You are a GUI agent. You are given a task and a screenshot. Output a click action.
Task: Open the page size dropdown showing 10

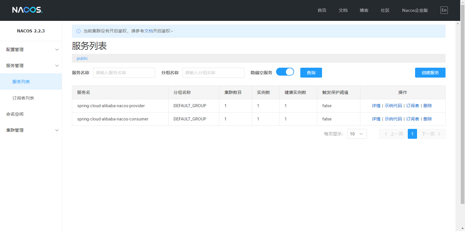(x=357, y=134)
